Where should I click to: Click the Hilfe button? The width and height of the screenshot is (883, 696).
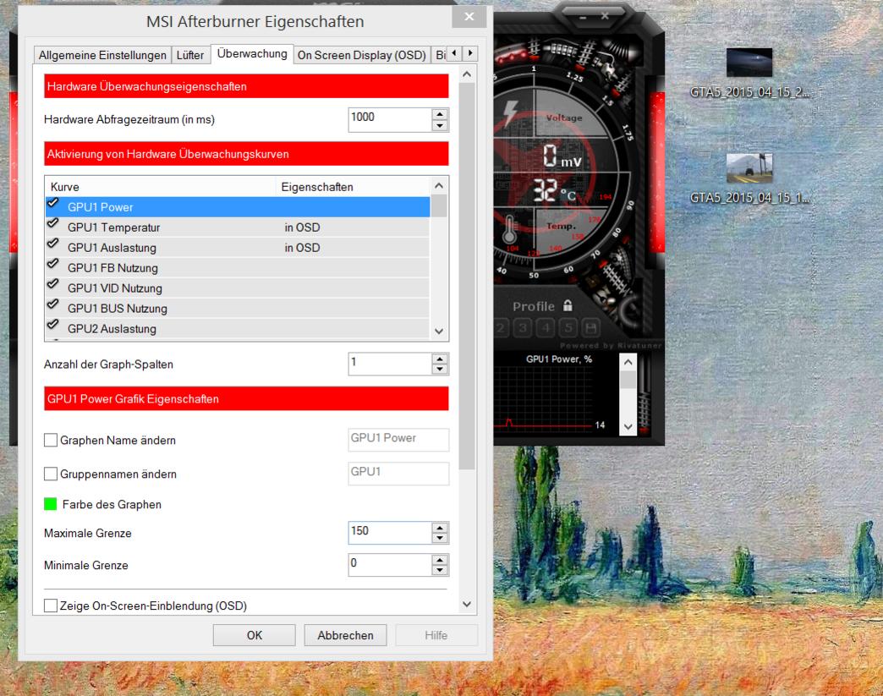(x=436, y=635)
